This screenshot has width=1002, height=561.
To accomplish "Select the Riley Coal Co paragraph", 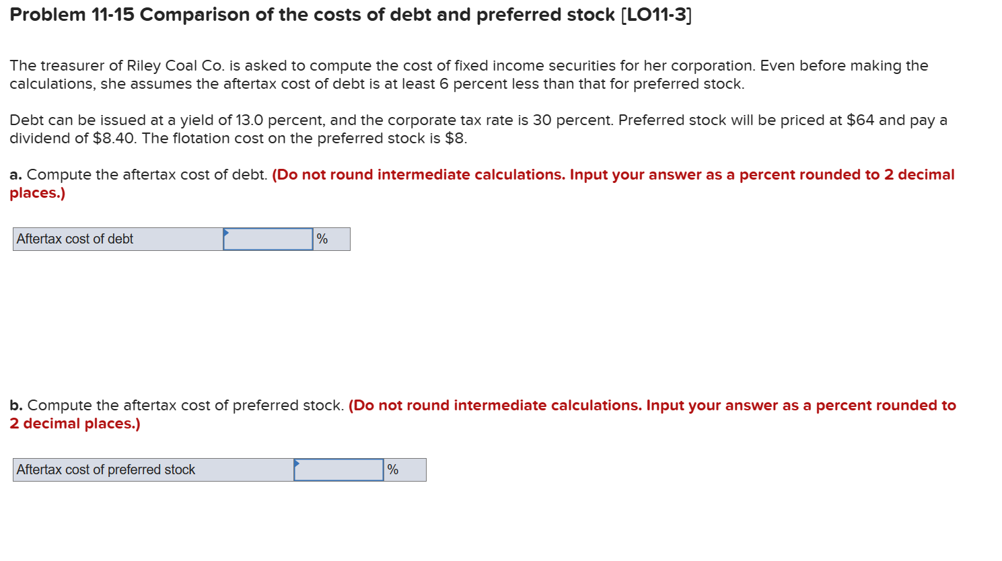I will point(464,74).
